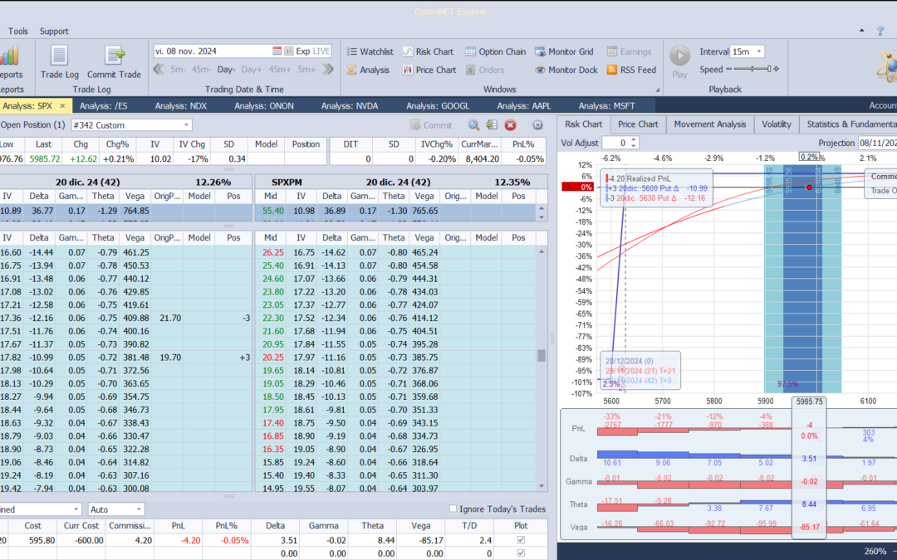Open position settings gear icon
Viewport: 897px width, 560px height.
[537, 125]
